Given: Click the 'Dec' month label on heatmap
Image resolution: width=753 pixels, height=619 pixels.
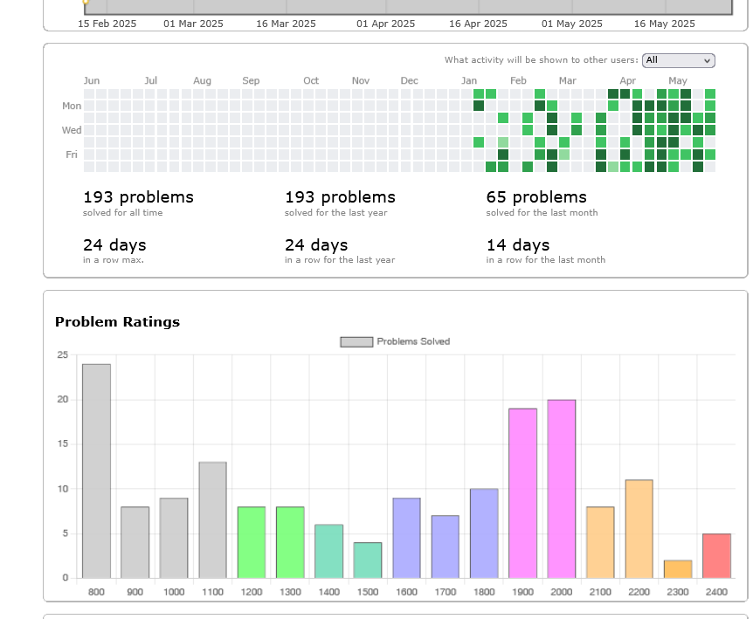Looking at the screenshot, I should point(409,80).
